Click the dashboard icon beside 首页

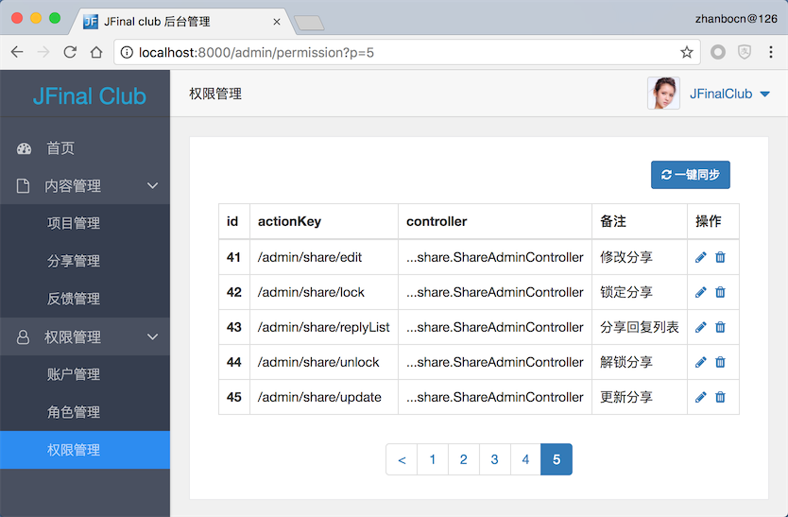pyautogui.click(x=24, y=148)
